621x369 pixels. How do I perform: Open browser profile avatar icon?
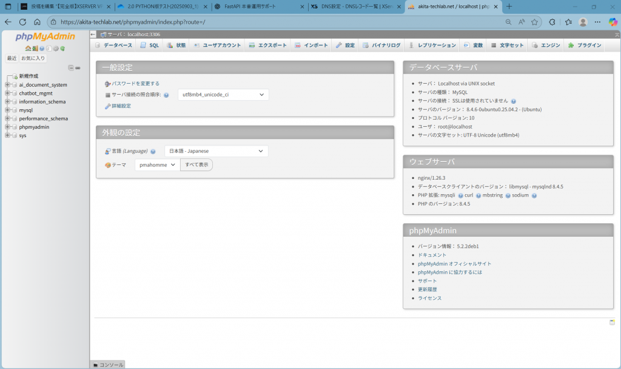point(583,22)
